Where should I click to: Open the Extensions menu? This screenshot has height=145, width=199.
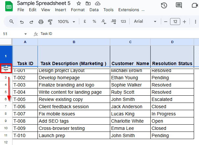pyautogui.click(x=128, y=10)
